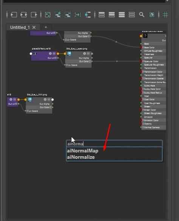Click the Base Color attribute
This screenshot has height=221, width=179.
coord(149,47)
